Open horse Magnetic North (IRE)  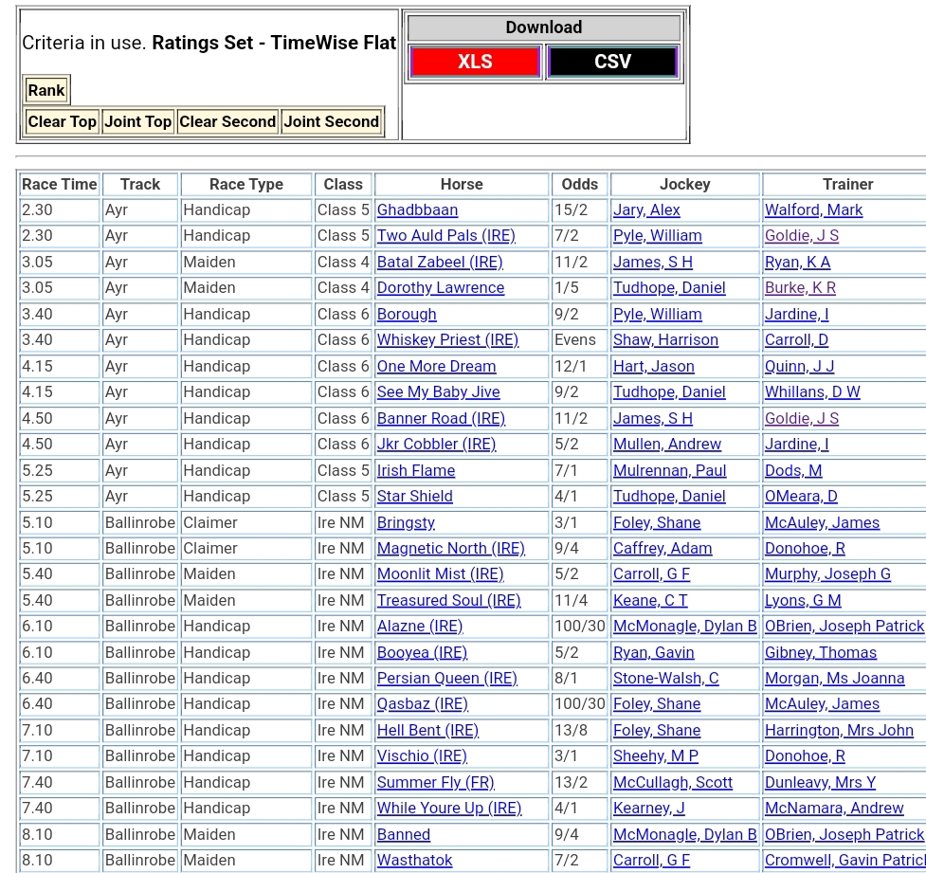coord(450,549)
